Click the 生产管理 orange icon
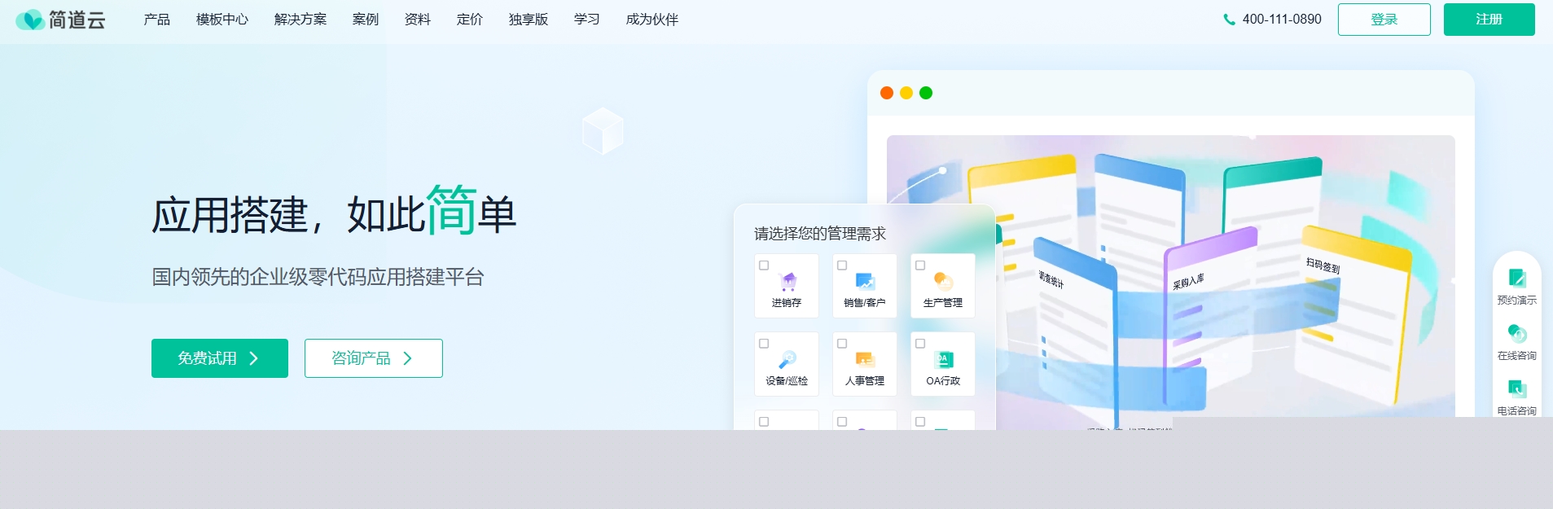Screen dimensions: 1553x509 (943, 282)
